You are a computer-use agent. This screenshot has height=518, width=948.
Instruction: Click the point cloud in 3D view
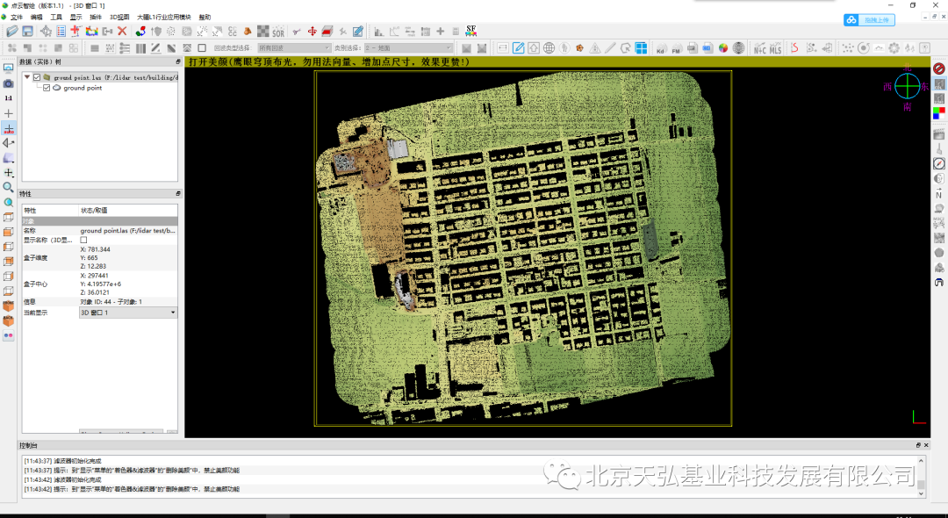523,248
